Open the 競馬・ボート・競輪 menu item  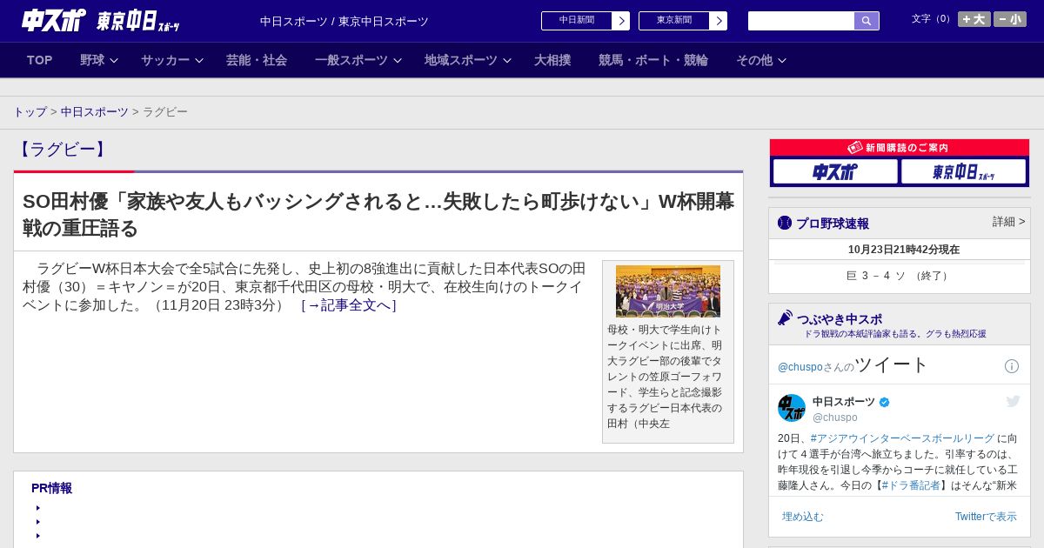(x=653, y=60)
